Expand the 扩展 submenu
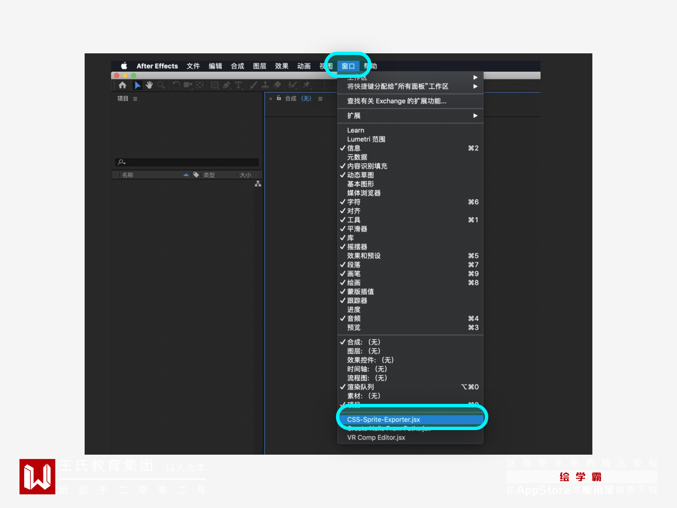 pyautogui.click(x=410, y=116)
